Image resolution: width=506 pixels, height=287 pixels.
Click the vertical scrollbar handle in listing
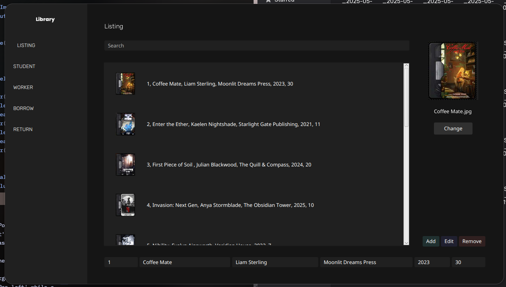406,97
